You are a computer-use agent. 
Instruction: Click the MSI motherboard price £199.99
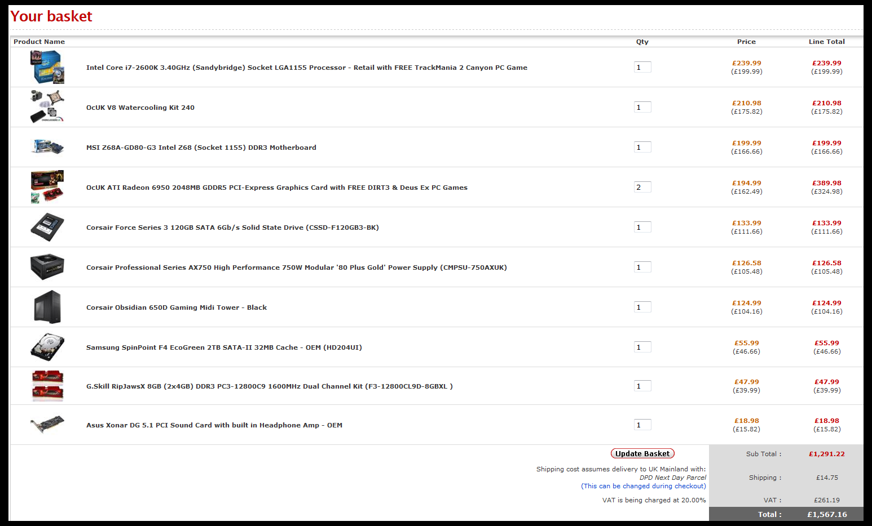tap(747, 143)
